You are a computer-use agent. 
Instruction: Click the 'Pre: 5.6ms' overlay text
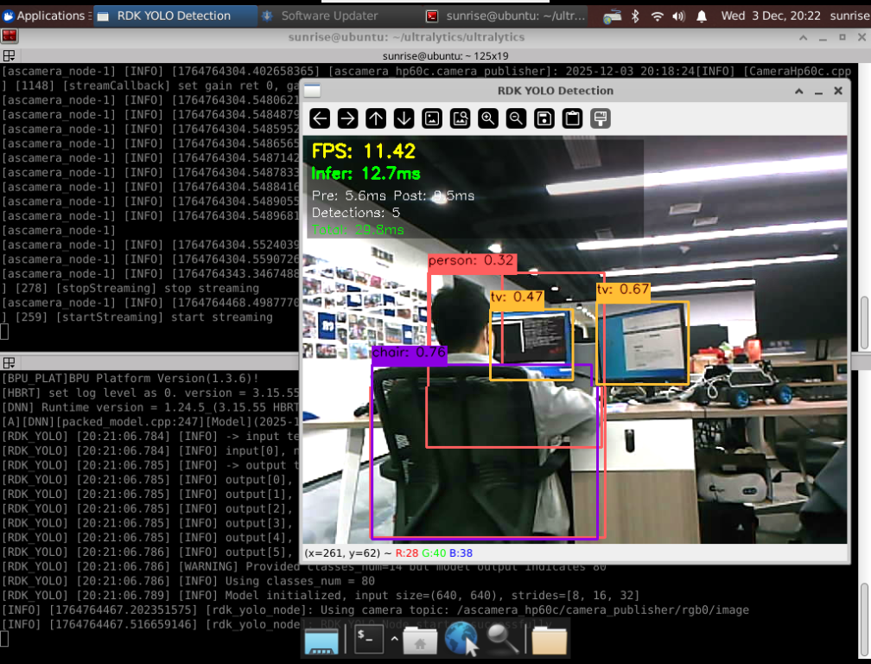349,195
